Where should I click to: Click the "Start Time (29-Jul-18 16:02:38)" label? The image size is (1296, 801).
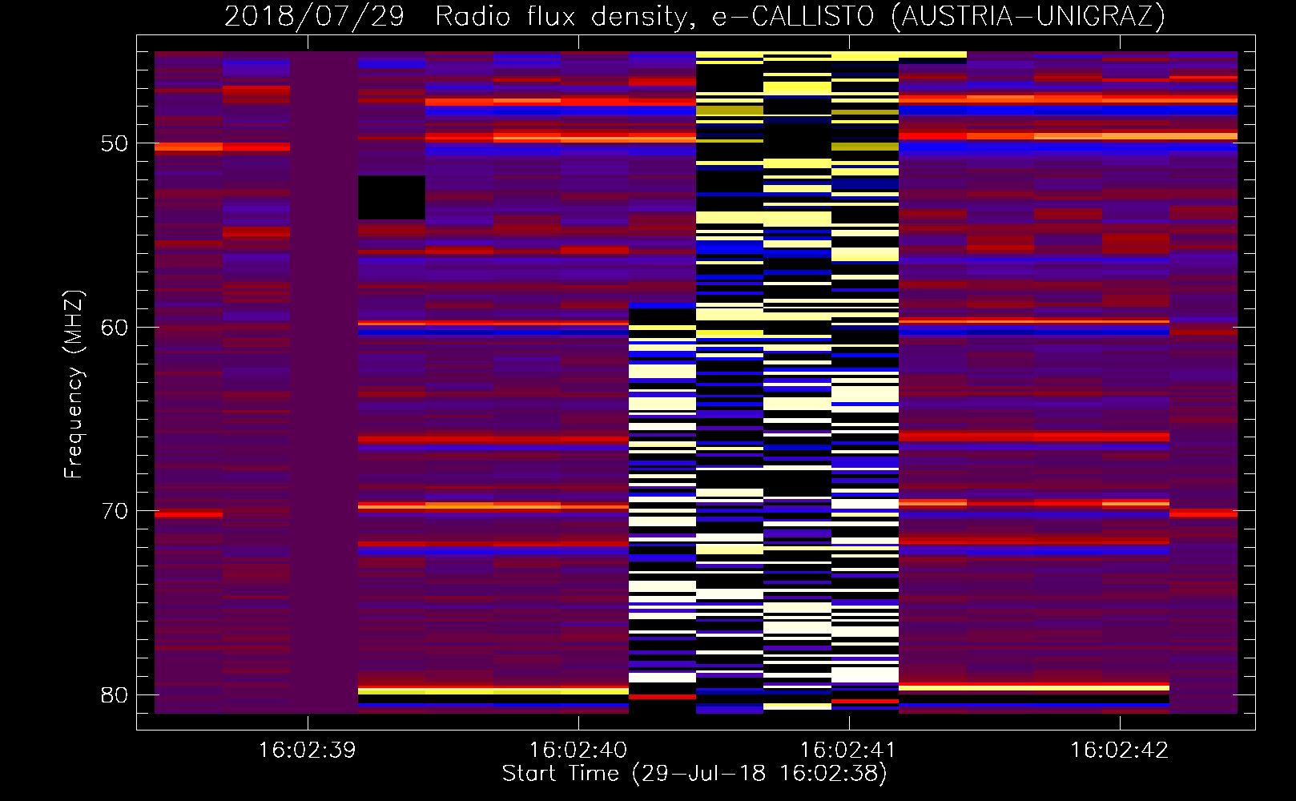pos(694,774)
